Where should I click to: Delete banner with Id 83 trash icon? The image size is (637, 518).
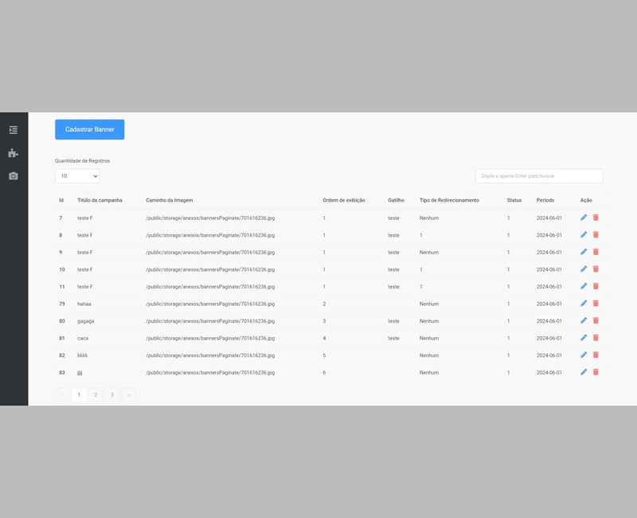[x=596, y=372]
